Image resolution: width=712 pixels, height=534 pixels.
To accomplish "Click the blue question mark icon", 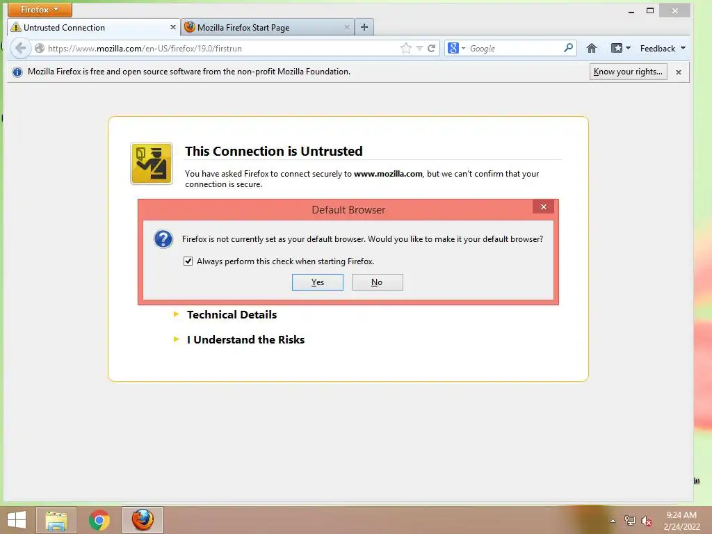I will click(x=163, y=239).
